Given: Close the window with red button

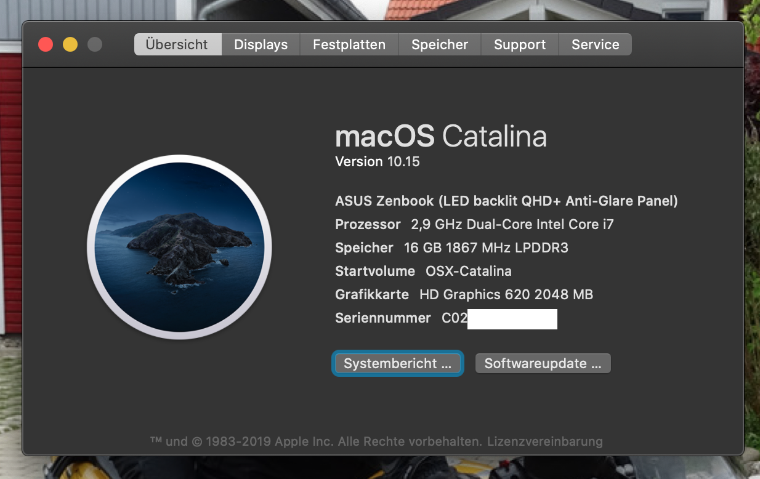Looking at the screenshot, I should coord(46,44).
